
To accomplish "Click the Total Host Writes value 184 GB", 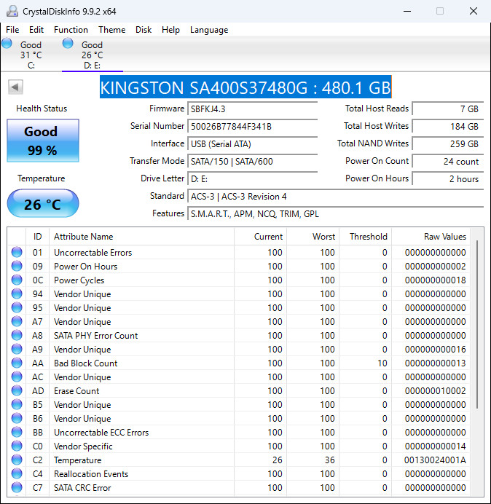I will (448, 126).
